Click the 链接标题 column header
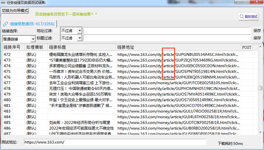Screen dimensions: 264x150 point(82,47)
